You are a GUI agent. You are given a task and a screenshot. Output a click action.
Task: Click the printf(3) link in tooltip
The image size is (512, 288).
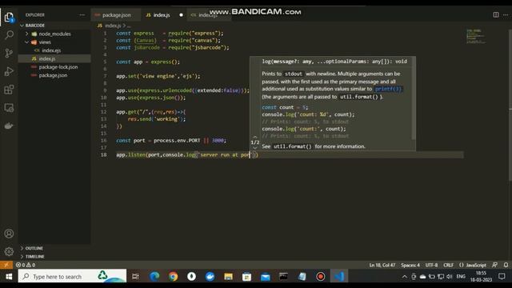(x=388, y=89)
